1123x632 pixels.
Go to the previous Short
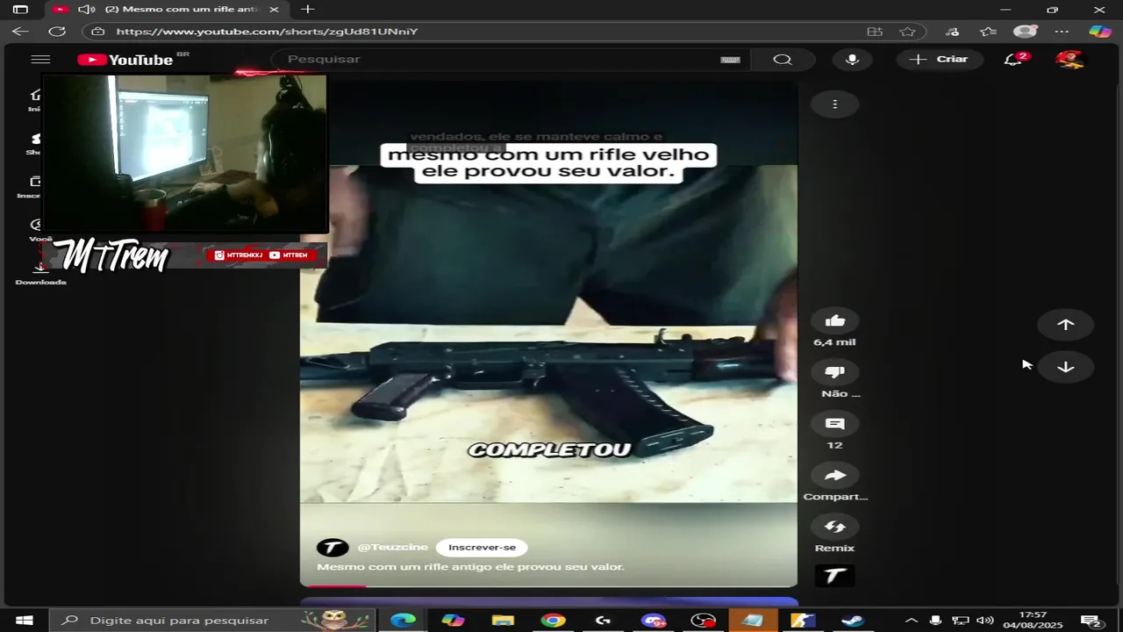click(x=1065, y=325)
